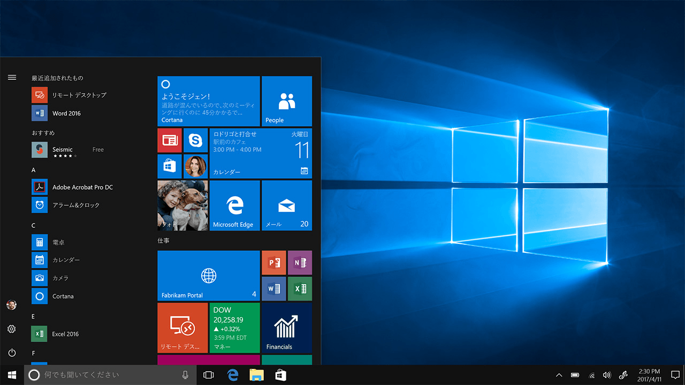Show hidden system tray icons chevron
The image size is (685, 385).
click(559, 375)
